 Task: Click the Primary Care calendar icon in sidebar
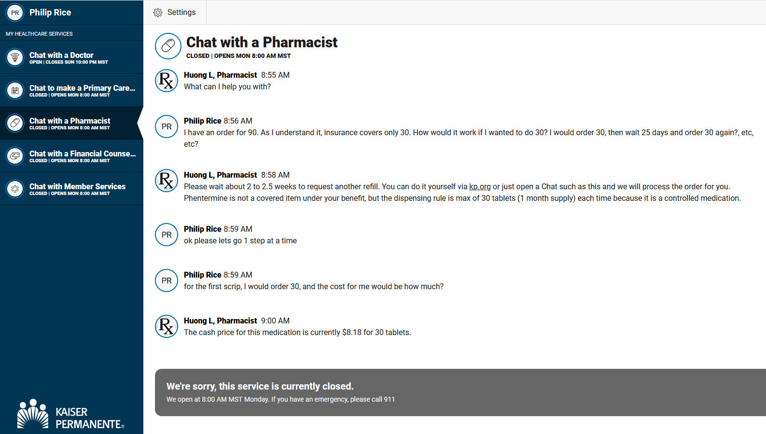(x=15, y=90)
